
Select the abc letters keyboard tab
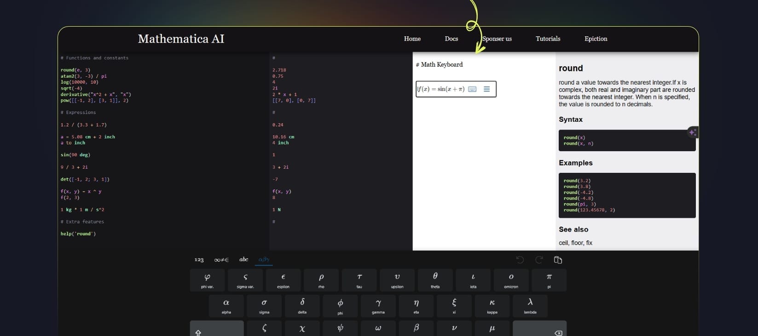pyautogui.click(x=243, y=260)
